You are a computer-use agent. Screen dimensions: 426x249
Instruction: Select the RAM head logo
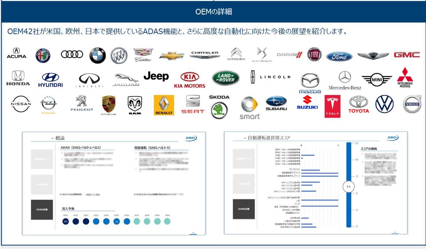[x=135, y=106]
